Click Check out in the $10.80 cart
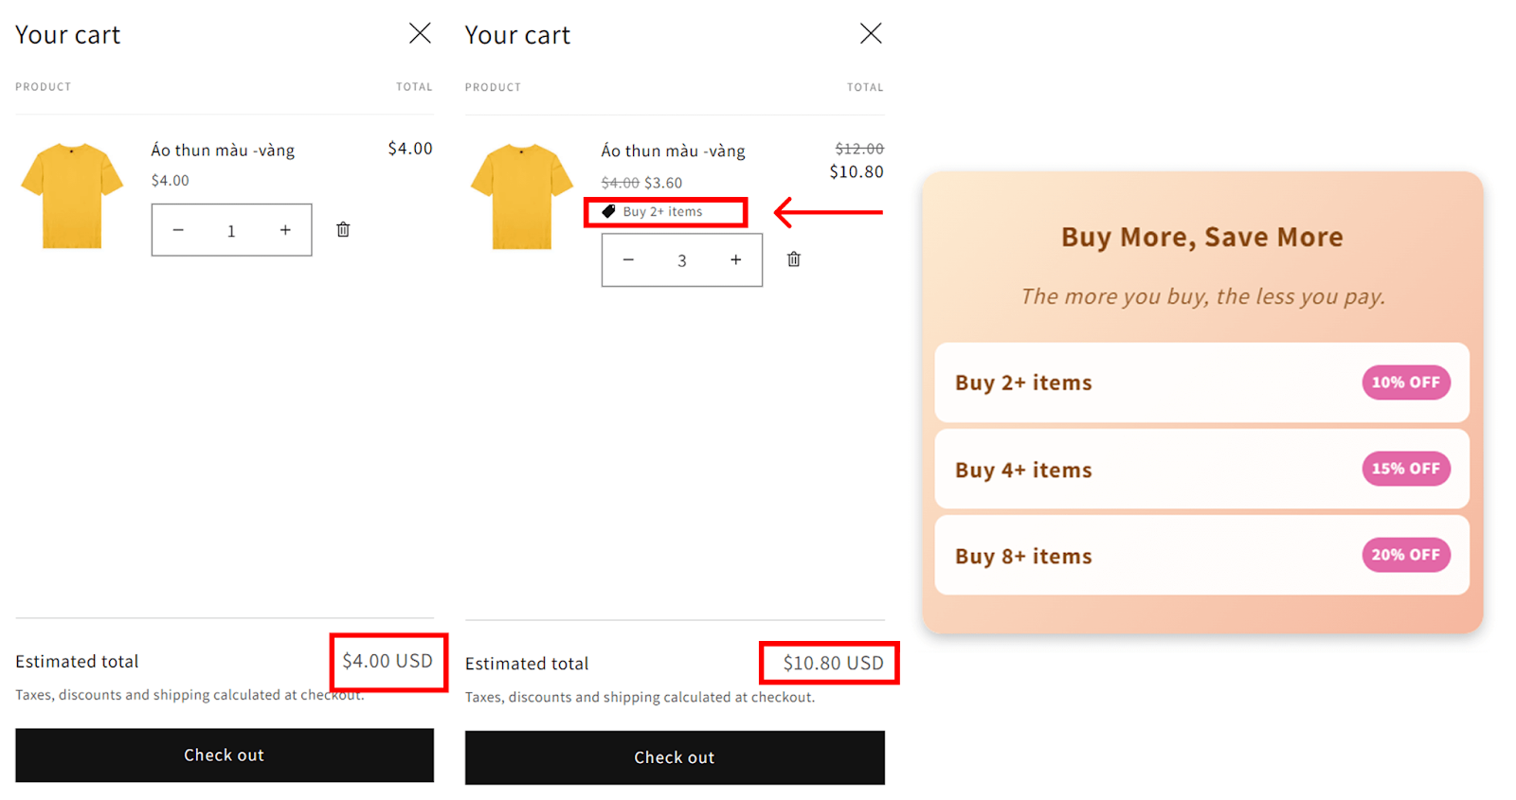The width and height of the screenshot is (1516, 800). coord(675,757)
